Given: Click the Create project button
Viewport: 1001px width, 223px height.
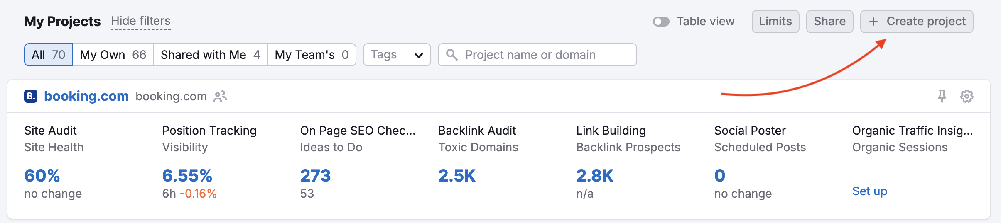Looking at the screenshot, I should [917, 22].
